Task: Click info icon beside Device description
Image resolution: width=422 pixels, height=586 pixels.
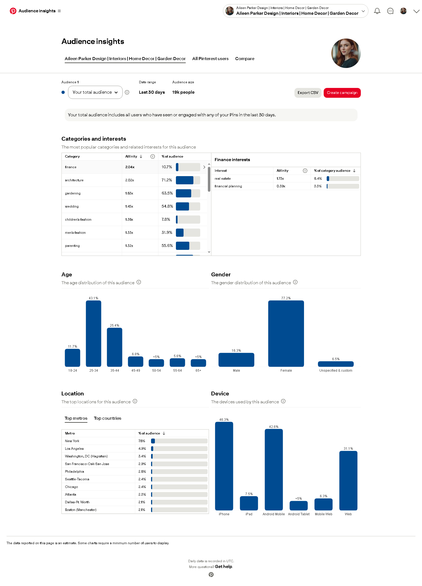Action: pos(283,401)
